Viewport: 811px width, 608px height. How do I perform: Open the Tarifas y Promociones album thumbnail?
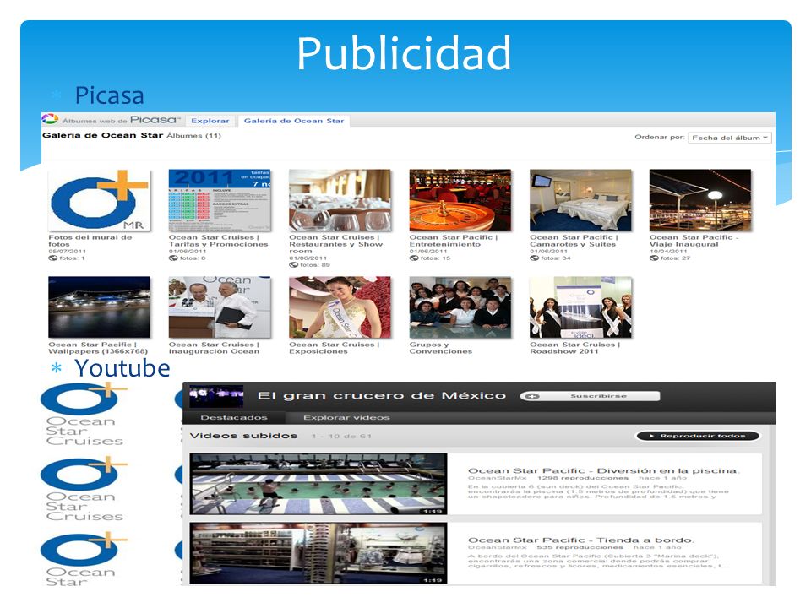coord(220,200)
